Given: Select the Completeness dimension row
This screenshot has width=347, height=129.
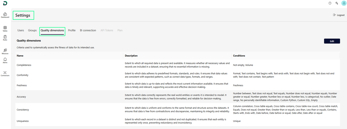Looking at the screenshot, I should [24, 65].
